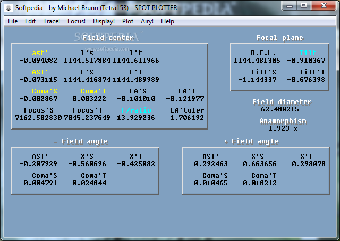
Task: Select the Anamorphism value -1.923 %
Action: click(281, 128)
